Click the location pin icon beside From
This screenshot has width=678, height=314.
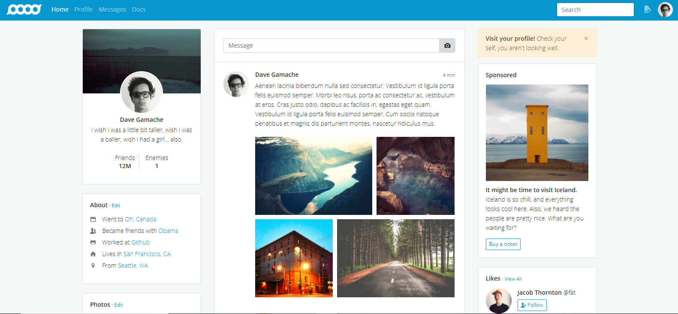[93, 266]
